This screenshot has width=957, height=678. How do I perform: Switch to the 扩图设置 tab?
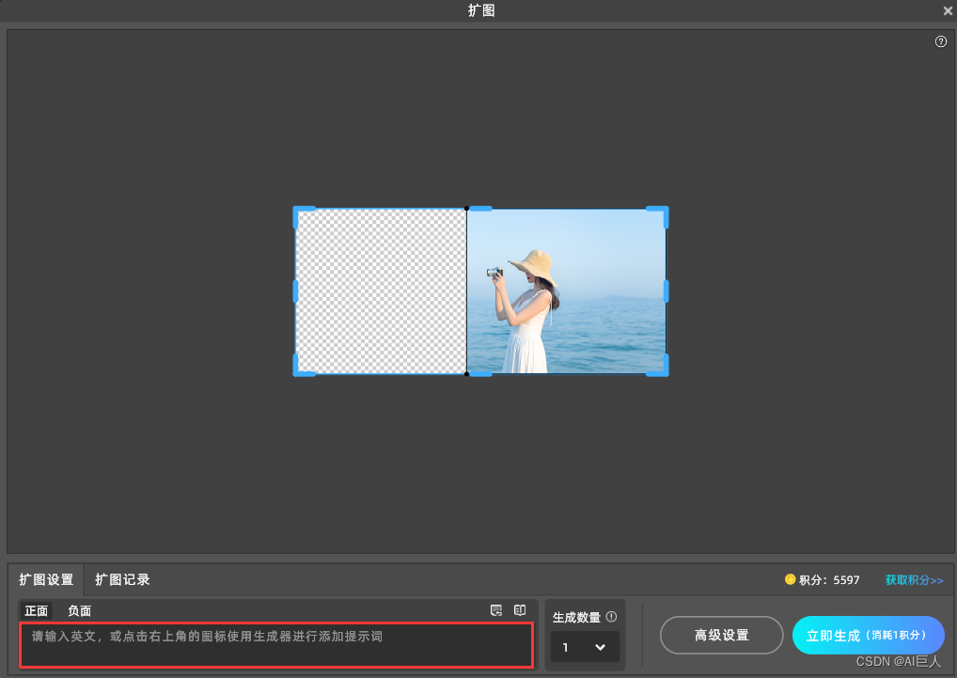pyautogui.click(x=46, y=580)
